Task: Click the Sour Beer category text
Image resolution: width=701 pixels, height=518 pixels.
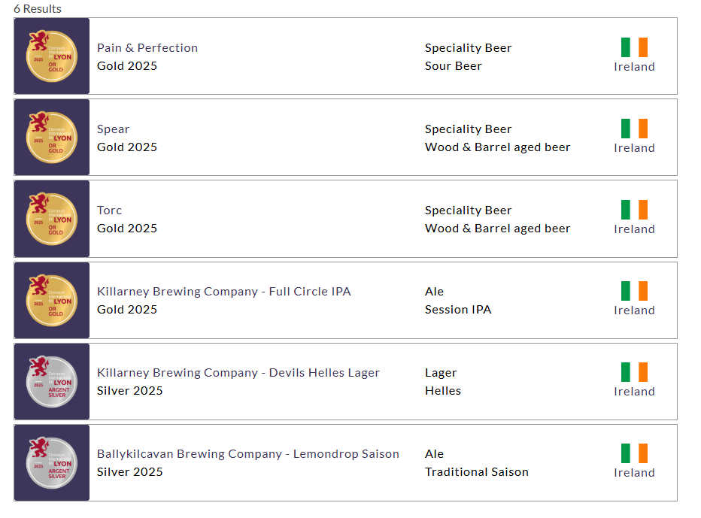Action: click(453, 66)
